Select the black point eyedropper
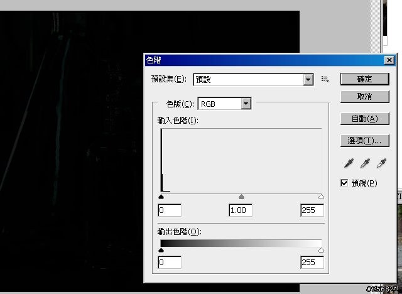402x294 pixels. point(349,163)
